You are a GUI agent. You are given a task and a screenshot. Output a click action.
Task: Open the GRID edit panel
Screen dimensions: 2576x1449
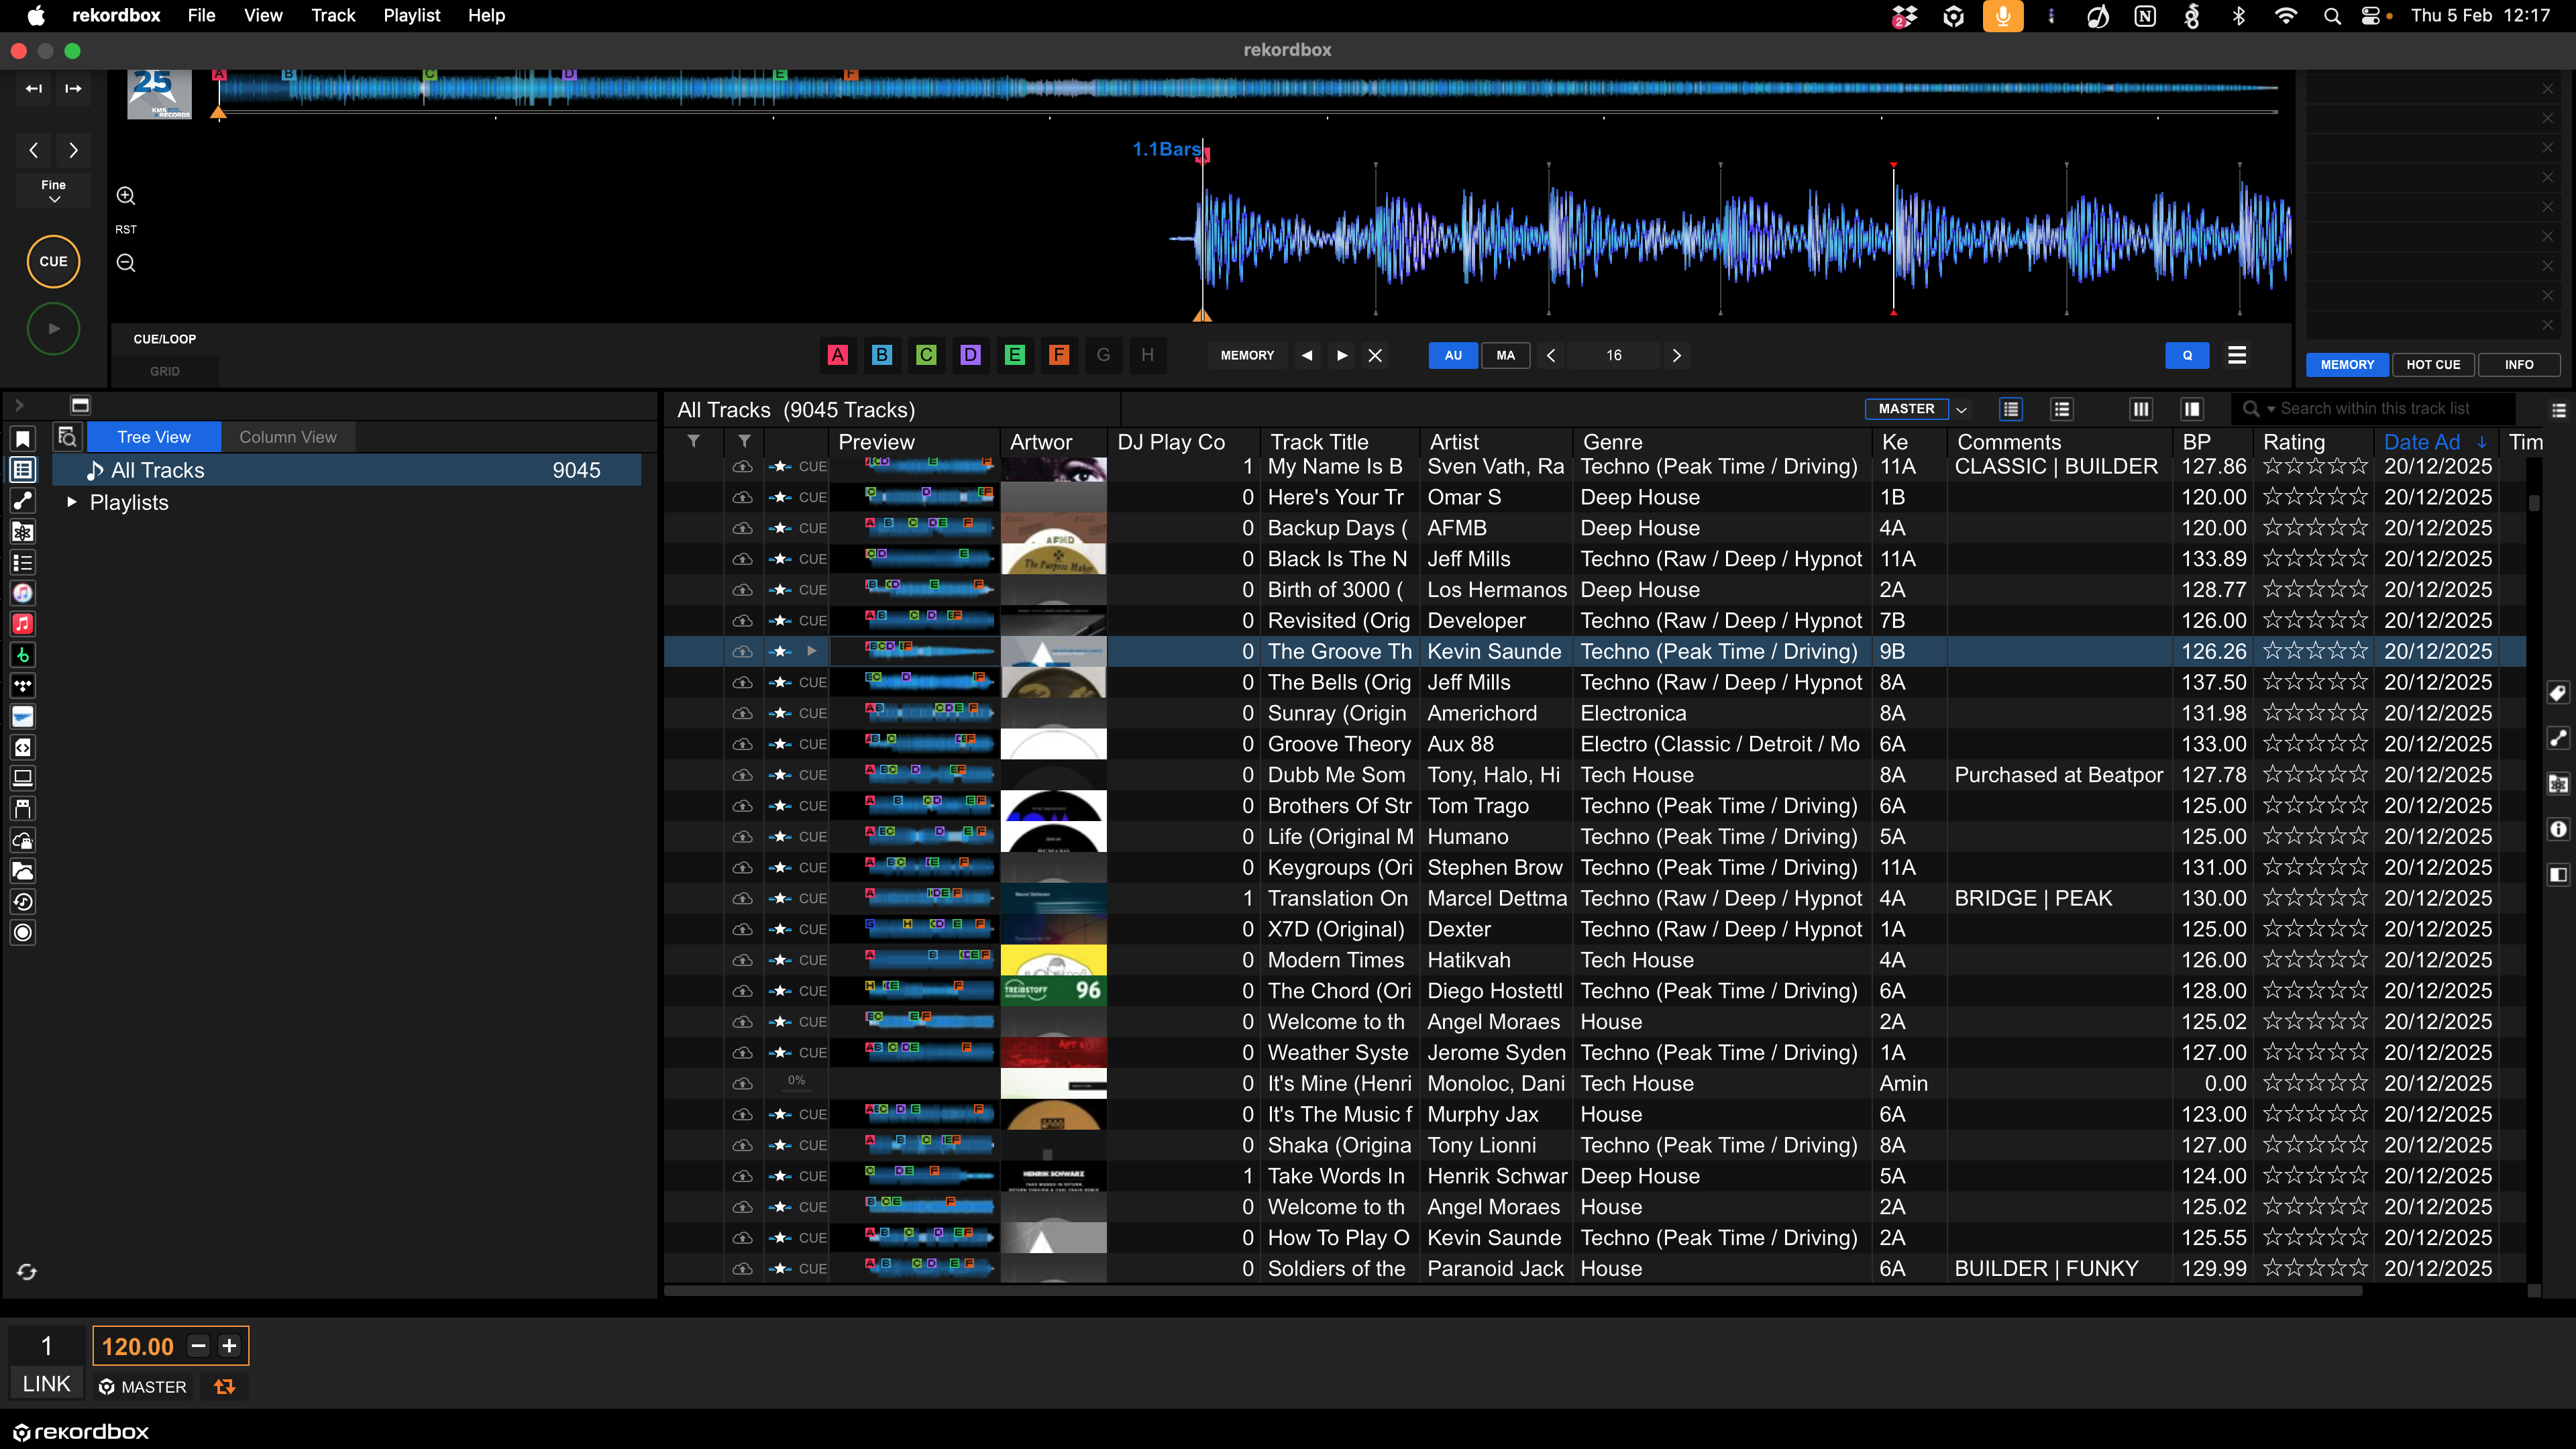pyautogui.click(x=165, y=371)
